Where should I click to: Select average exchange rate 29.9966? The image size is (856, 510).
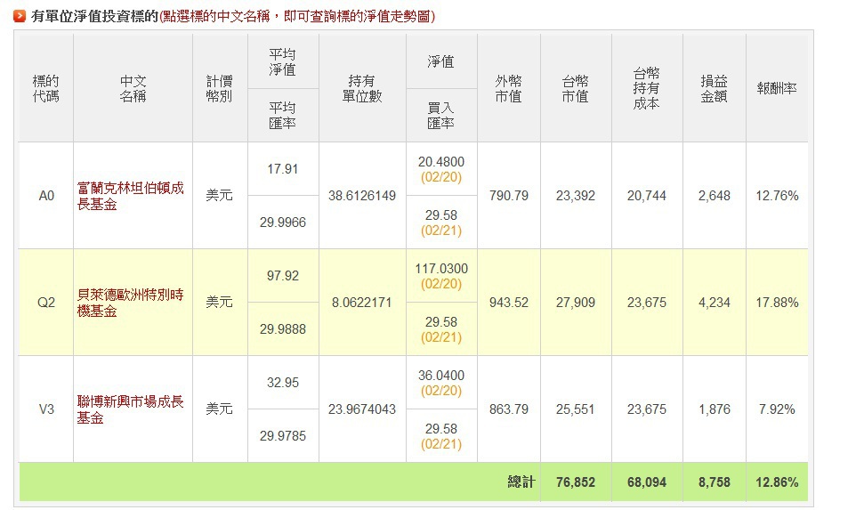283,223
